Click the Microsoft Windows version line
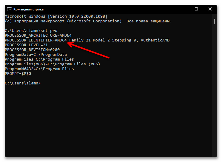Viewport: 222px width, 162px height. [56, 16]
